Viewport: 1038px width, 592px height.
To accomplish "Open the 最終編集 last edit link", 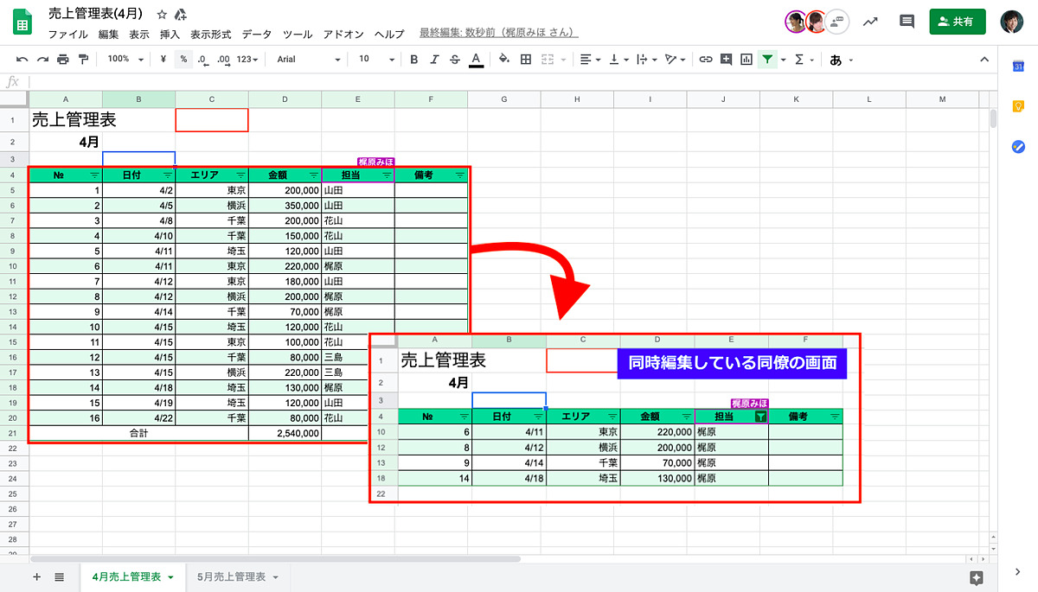I will (x=499, y=33).
